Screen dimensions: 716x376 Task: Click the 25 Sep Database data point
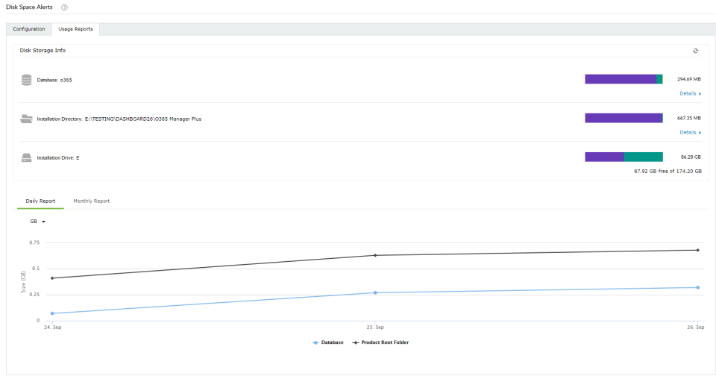[x=375, y=292]
